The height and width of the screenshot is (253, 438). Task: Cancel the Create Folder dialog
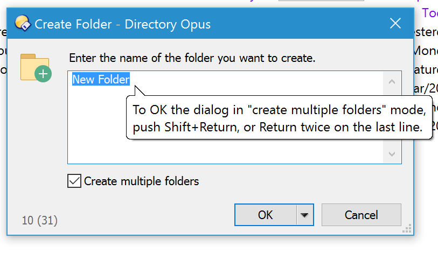coord(361,215)
